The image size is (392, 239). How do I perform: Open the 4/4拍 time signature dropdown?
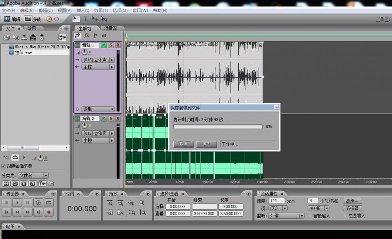(318, 208)
